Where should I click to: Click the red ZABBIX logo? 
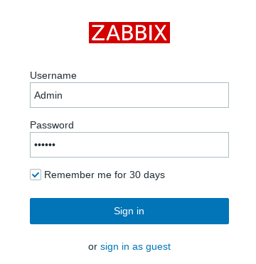tap(129, 33)
